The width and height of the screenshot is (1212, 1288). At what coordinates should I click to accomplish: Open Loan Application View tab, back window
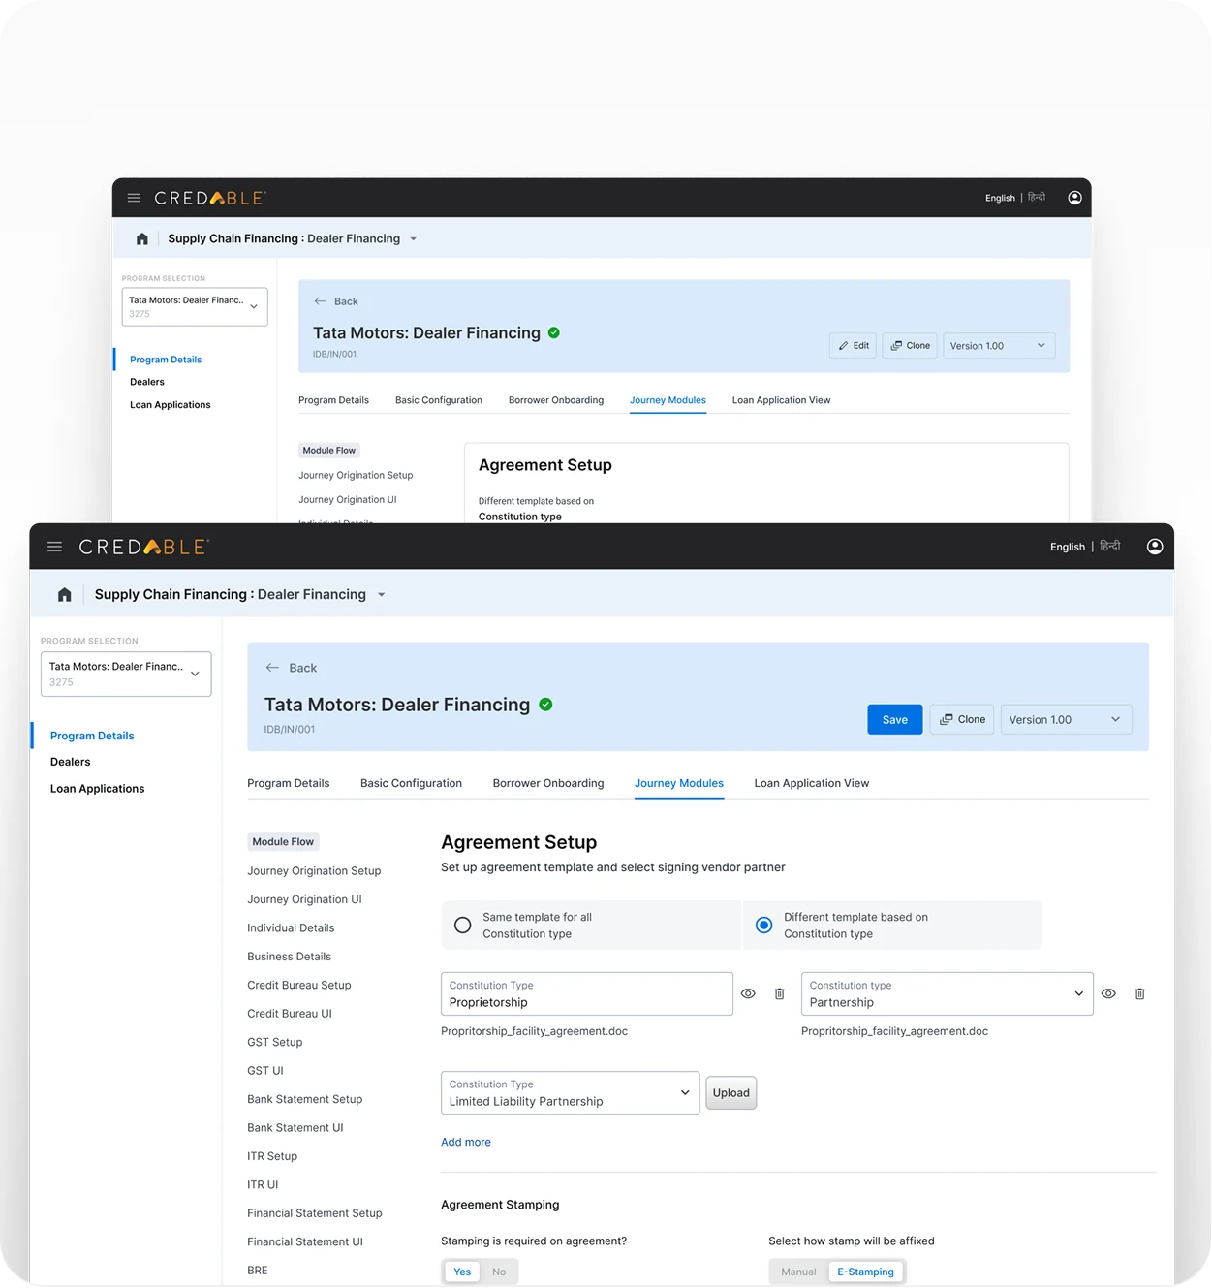781,400
